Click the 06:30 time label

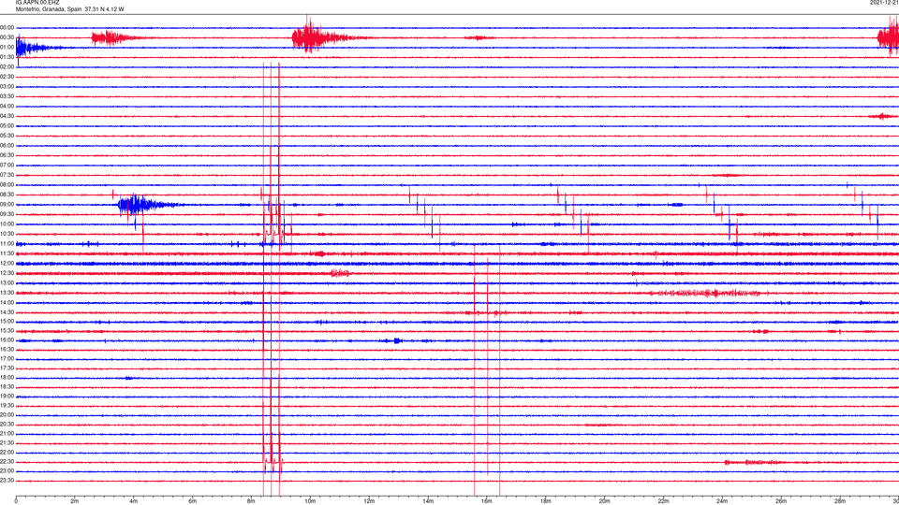click(x=7, y=155)
